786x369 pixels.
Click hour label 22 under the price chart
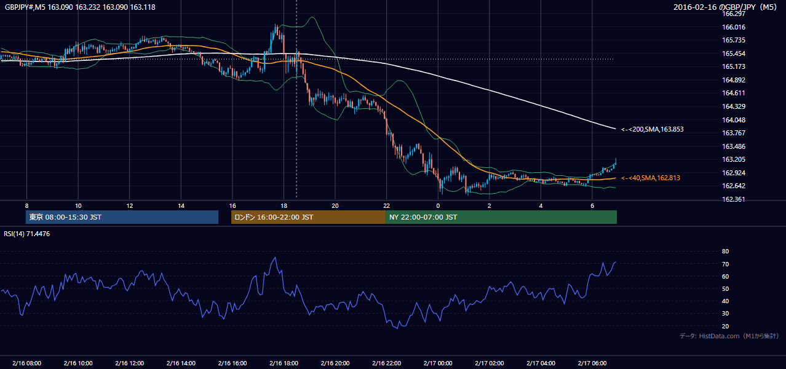click(x=386, y=205)
